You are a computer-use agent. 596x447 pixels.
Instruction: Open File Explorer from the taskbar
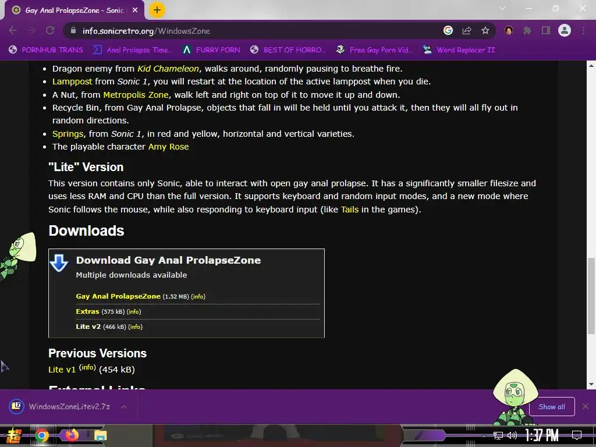click(x=100, y=435)
